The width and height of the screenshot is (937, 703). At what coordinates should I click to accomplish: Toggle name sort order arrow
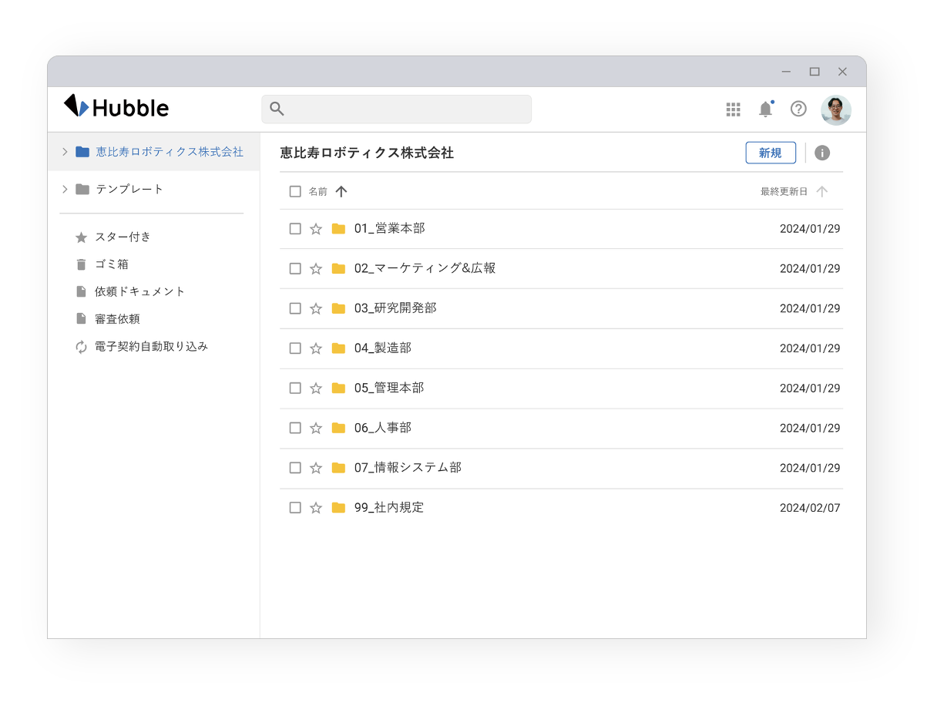(x=341, y=191)
